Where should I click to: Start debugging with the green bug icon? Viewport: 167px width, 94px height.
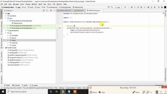click(132, 7)
